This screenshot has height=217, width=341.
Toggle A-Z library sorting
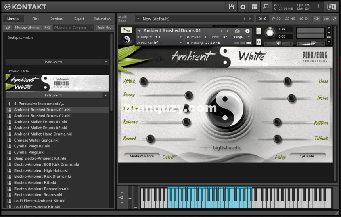click(47, 28)
